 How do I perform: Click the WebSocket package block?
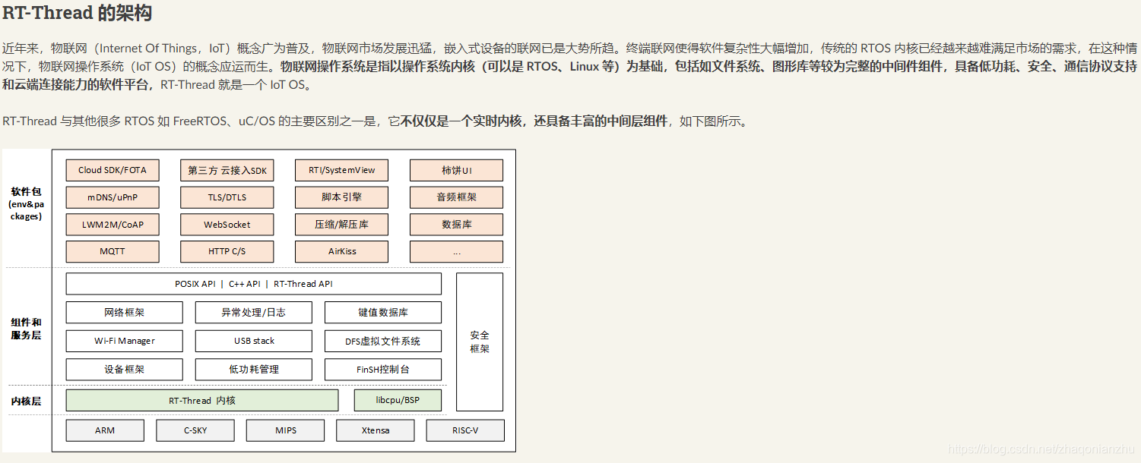click(227, 224)
